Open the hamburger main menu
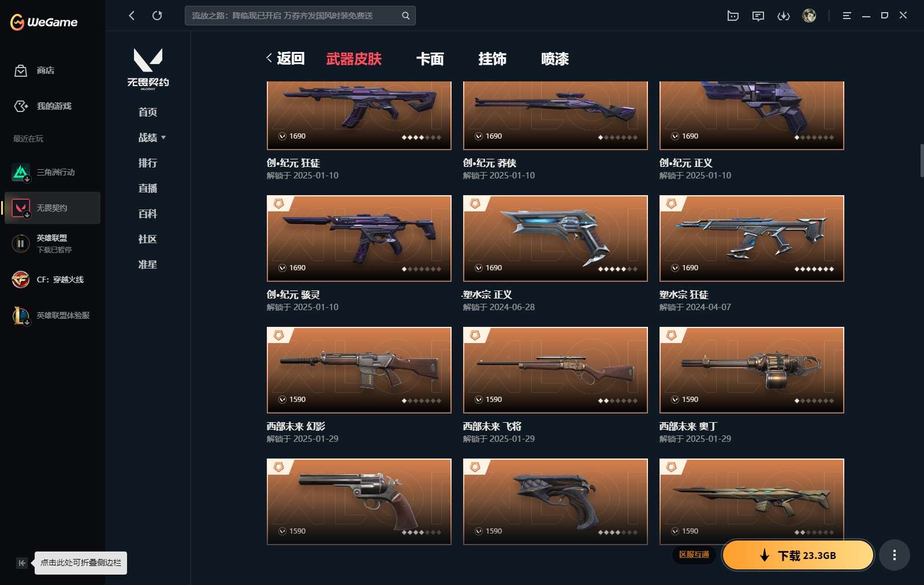This screenshot has width=924, height=585. 847,16
